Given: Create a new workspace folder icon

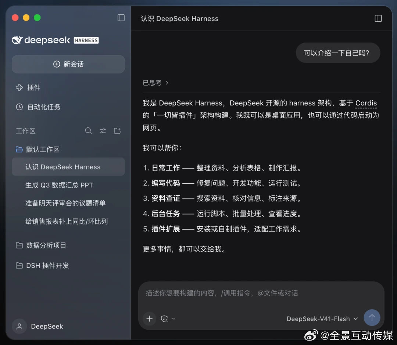Looking at the screenshot, I should tap(117, 130).
